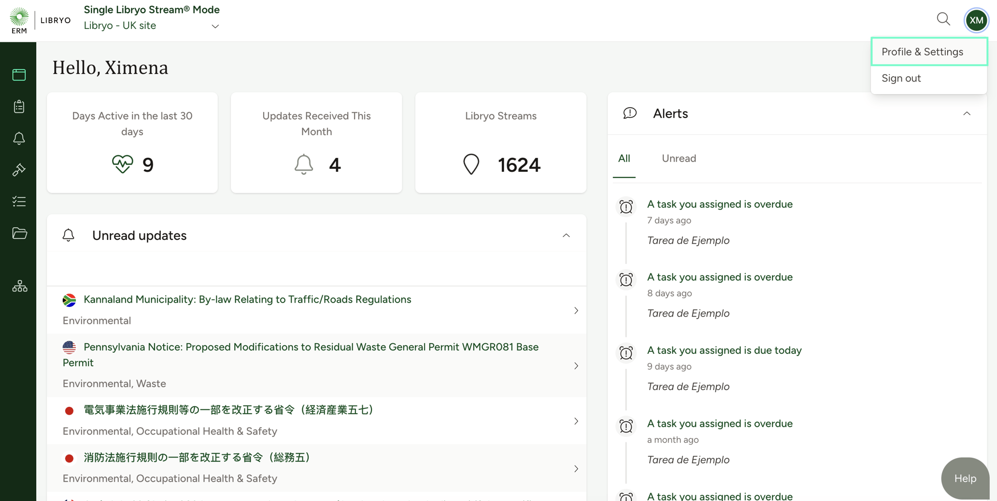Click Sign out
The height and width of the screenshot is (501, 997).
tap(900, 78)
